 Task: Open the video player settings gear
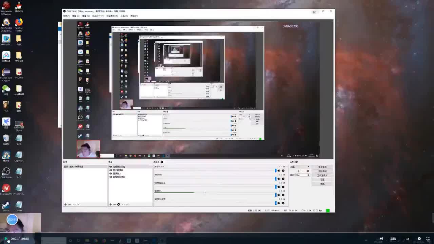[x=419, y=239]
